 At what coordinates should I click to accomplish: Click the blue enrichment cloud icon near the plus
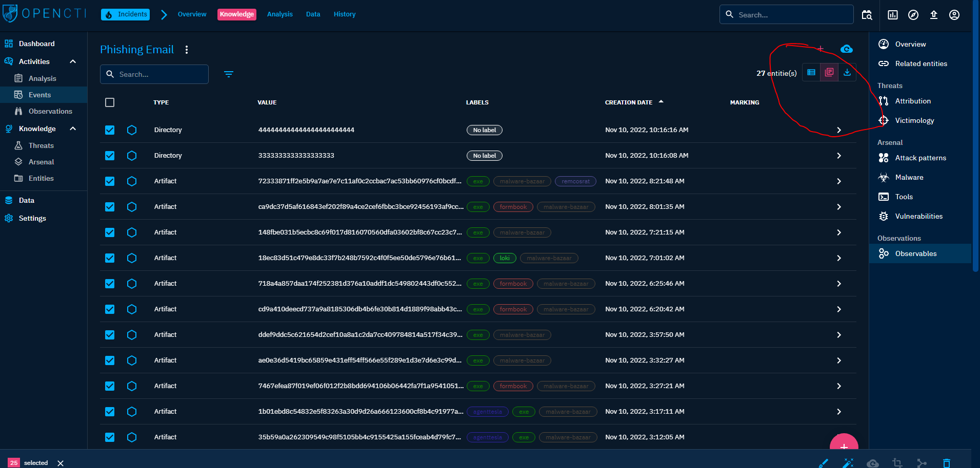pyautogui.click(x=847, y=49)
